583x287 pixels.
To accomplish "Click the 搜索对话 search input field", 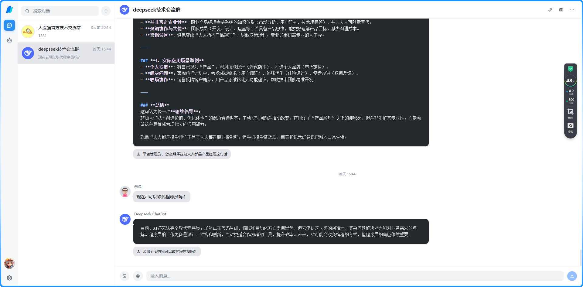I will coord(60,11).
